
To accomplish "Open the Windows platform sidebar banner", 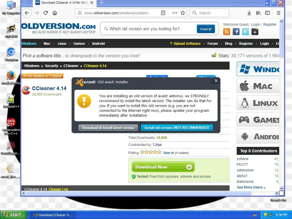I will [258, 69].
